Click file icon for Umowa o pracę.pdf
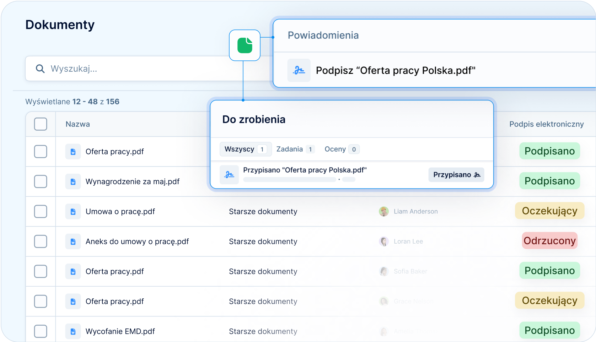The height and width of the screenshot is (342, 596). click(73, 212)
